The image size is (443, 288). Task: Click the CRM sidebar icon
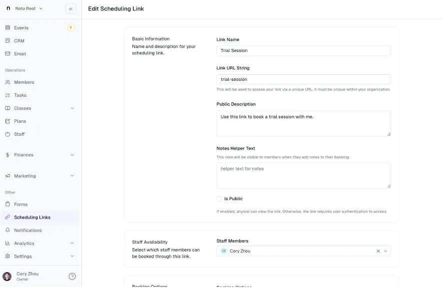coord(7,40)
